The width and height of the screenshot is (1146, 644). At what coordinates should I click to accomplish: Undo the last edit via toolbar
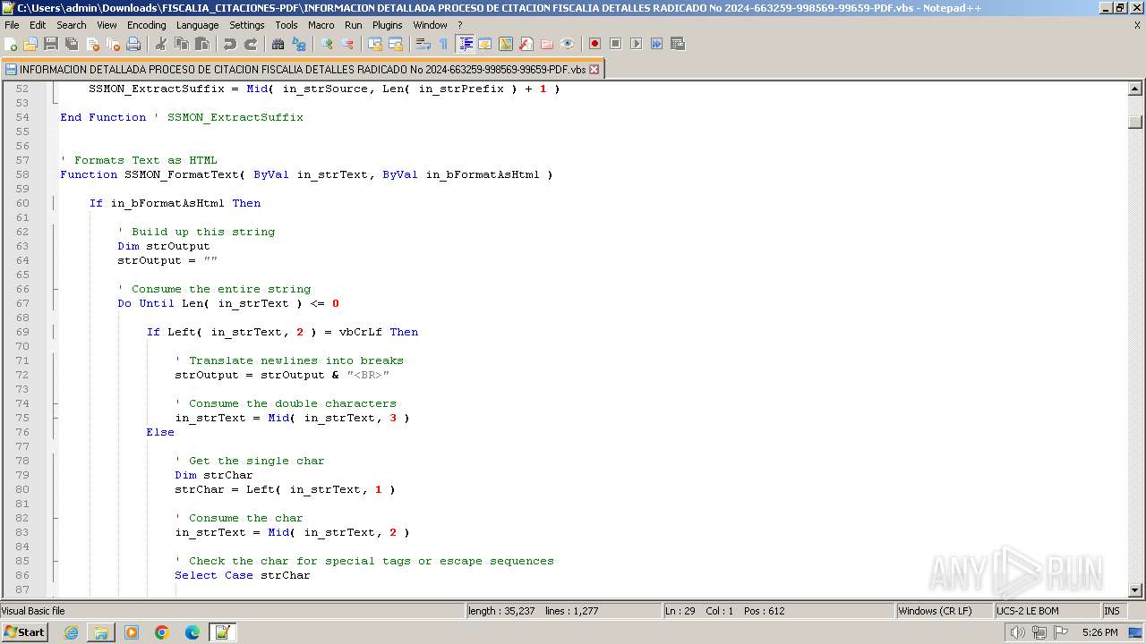click(x=230, y=44)
